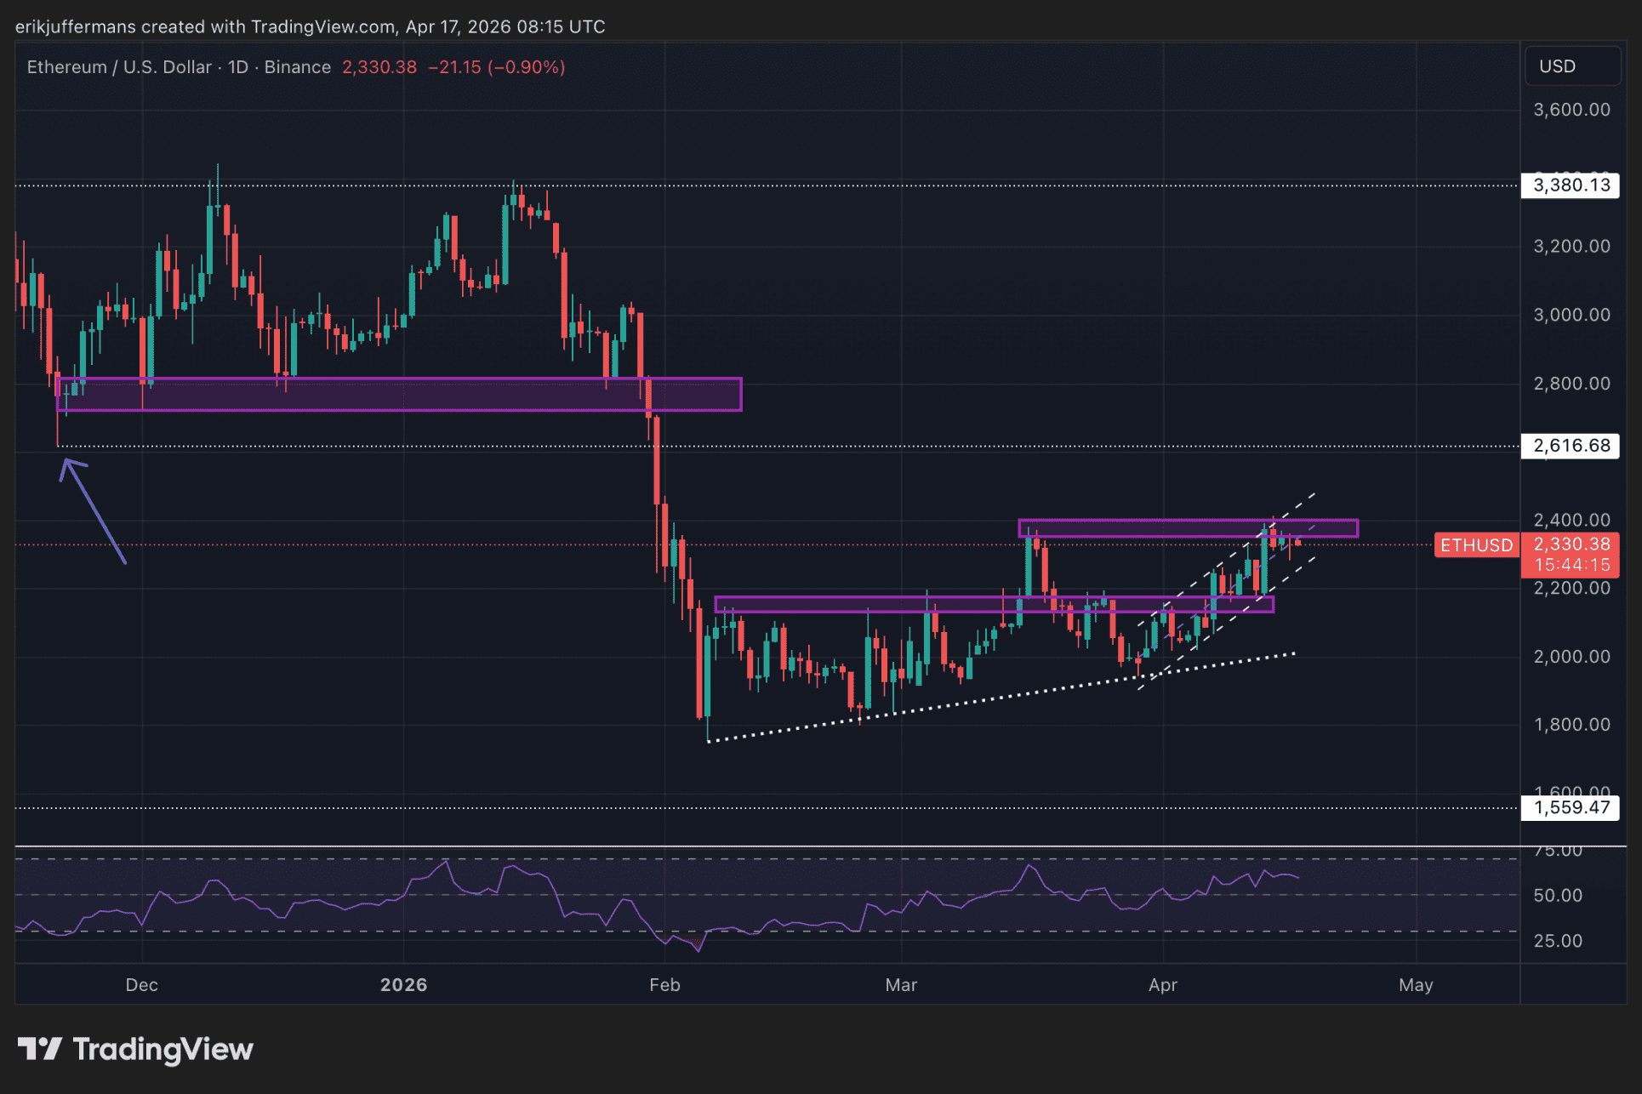Click the blue arrow drawing annotation
Screen dimensions: 1642x1094
[94, 510]
